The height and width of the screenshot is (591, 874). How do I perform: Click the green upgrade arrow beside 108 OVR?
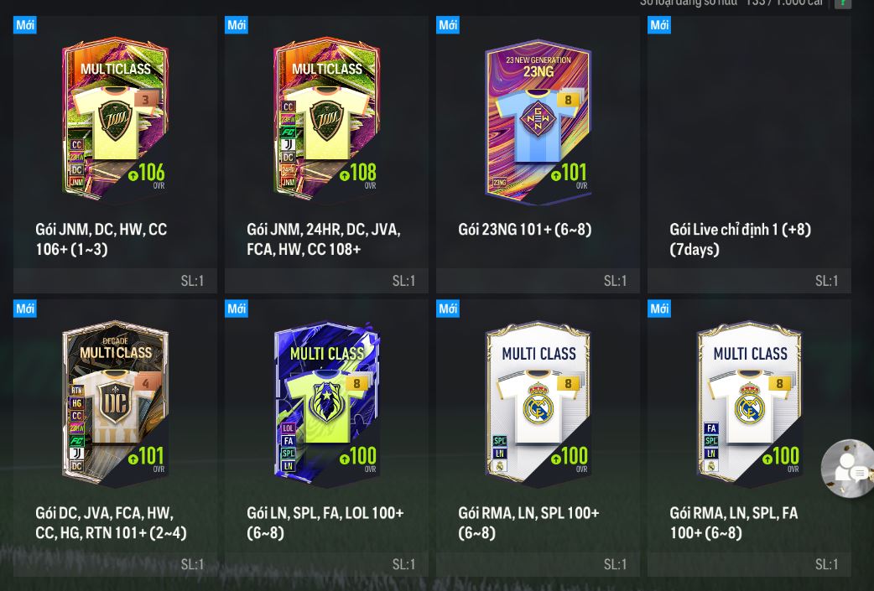pyautogui.click(x=345, y=176)
